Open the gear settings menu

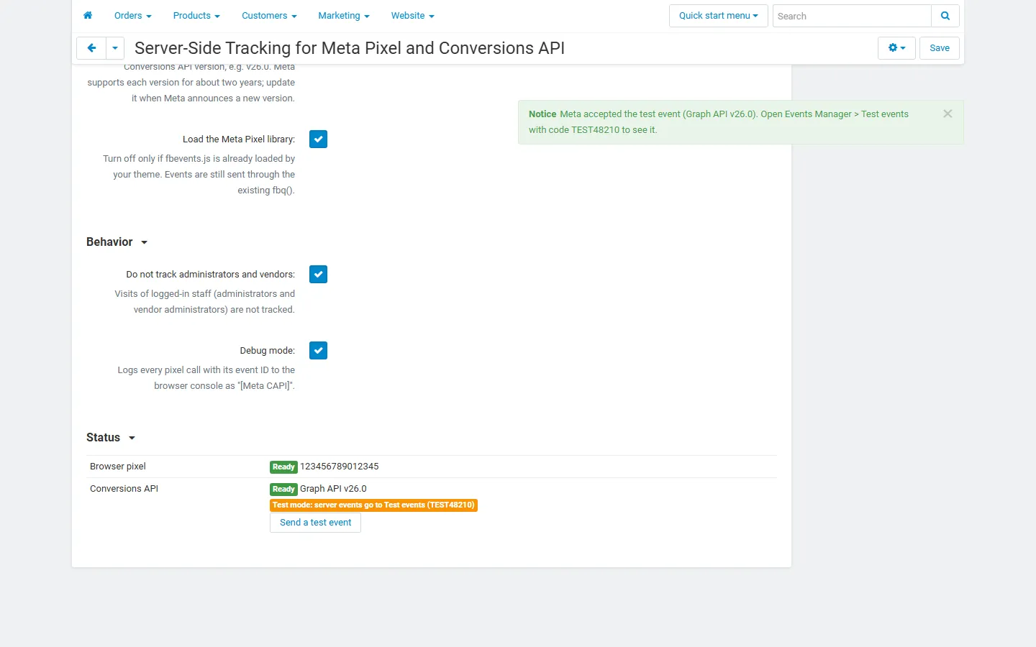pos(896,48)
